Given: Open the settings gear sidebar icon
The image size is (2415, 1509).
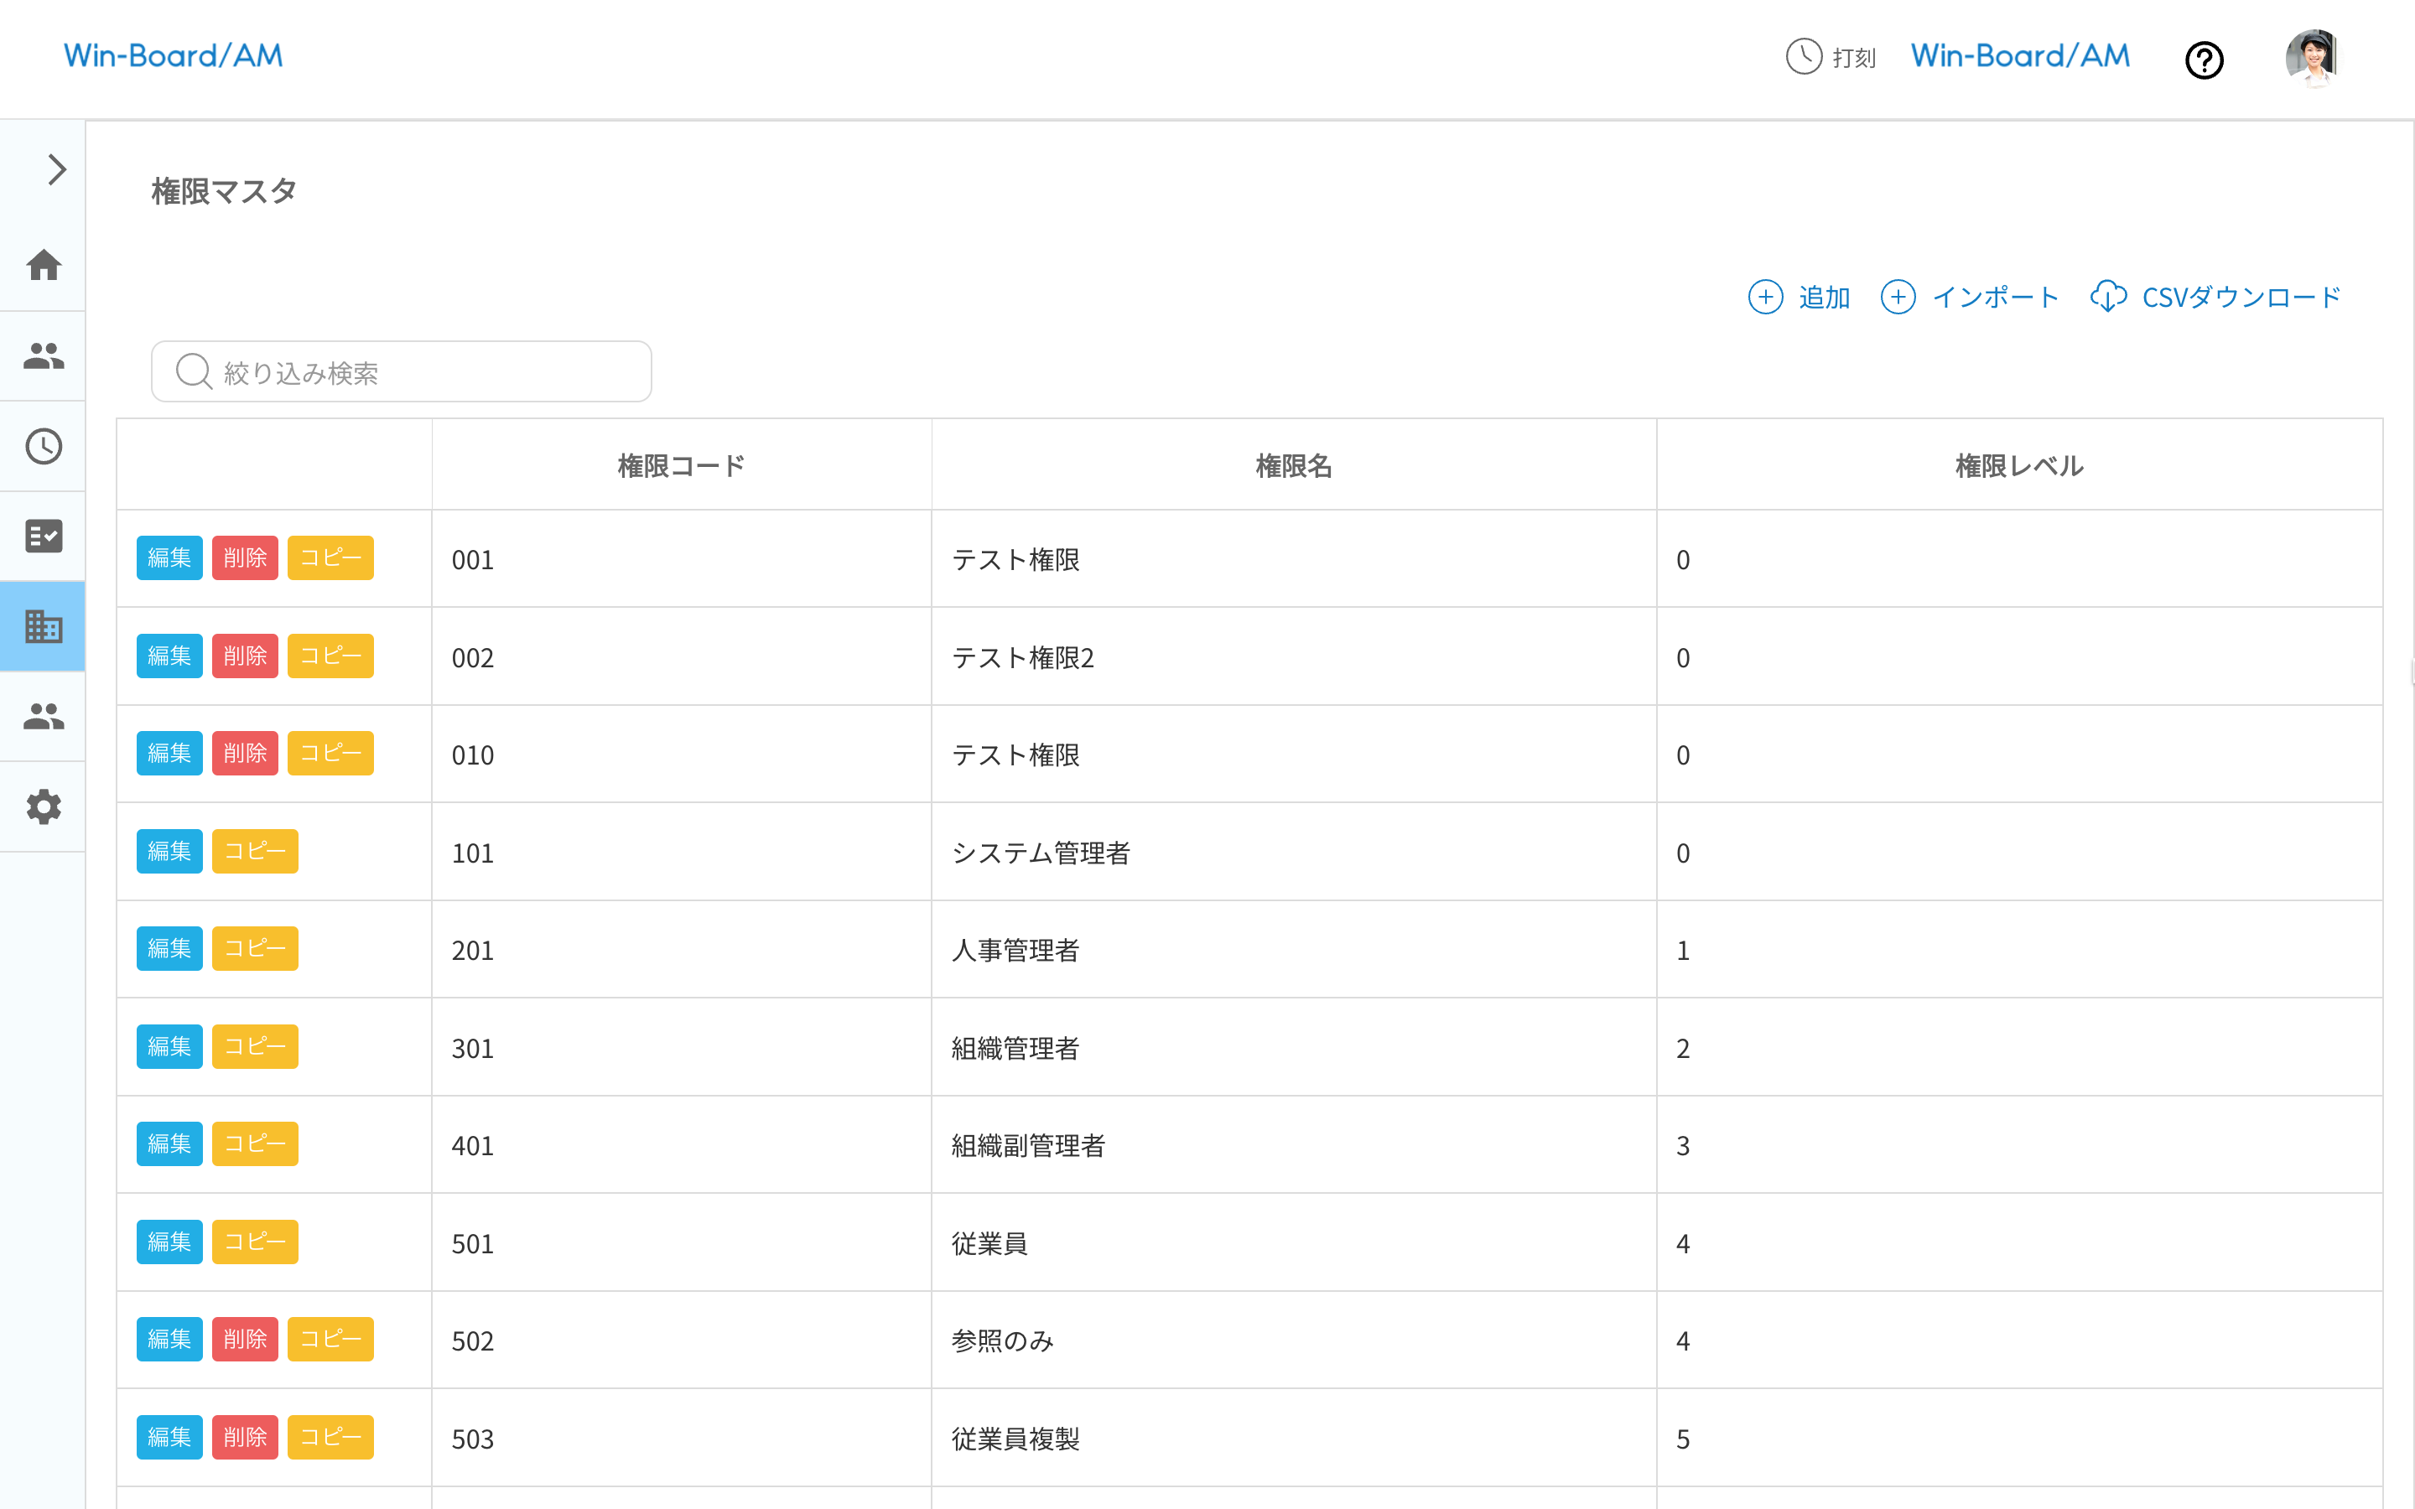Looking at the screenshot, I should (44, 806).
